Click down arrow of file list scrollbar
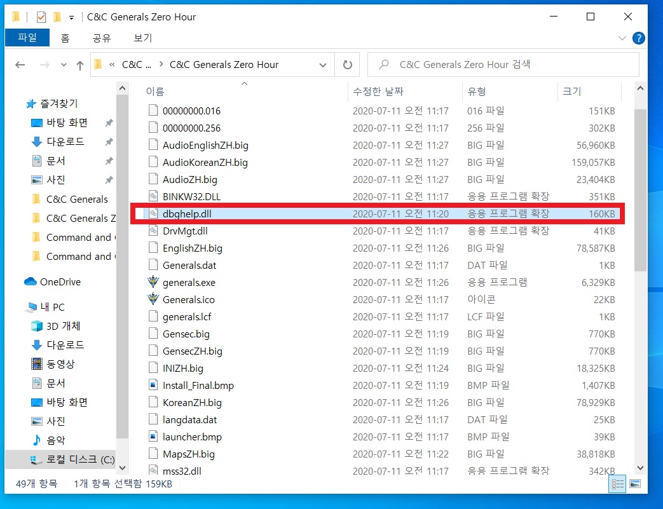This screenshot has height=509, width=663. pyautogui.click(x=640, y=468)
